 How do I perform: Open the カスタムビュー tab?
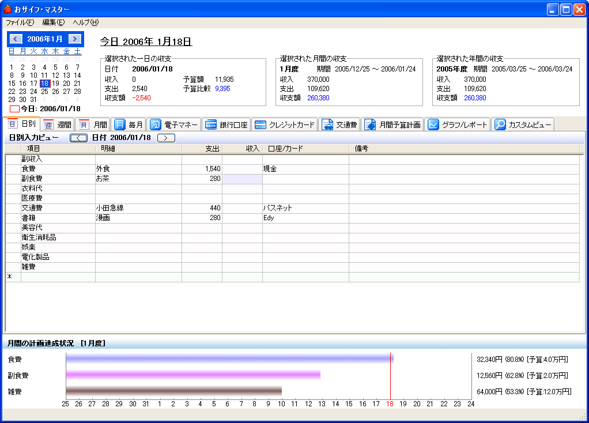pos(523,124)
